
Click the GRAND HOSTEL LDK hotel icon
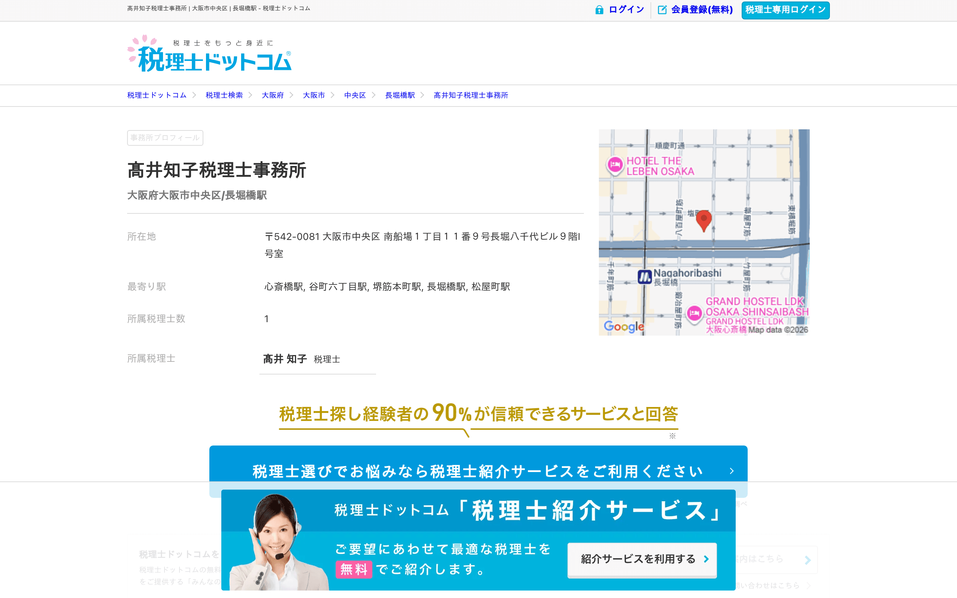pyautogui.click(x=694, y=314)
